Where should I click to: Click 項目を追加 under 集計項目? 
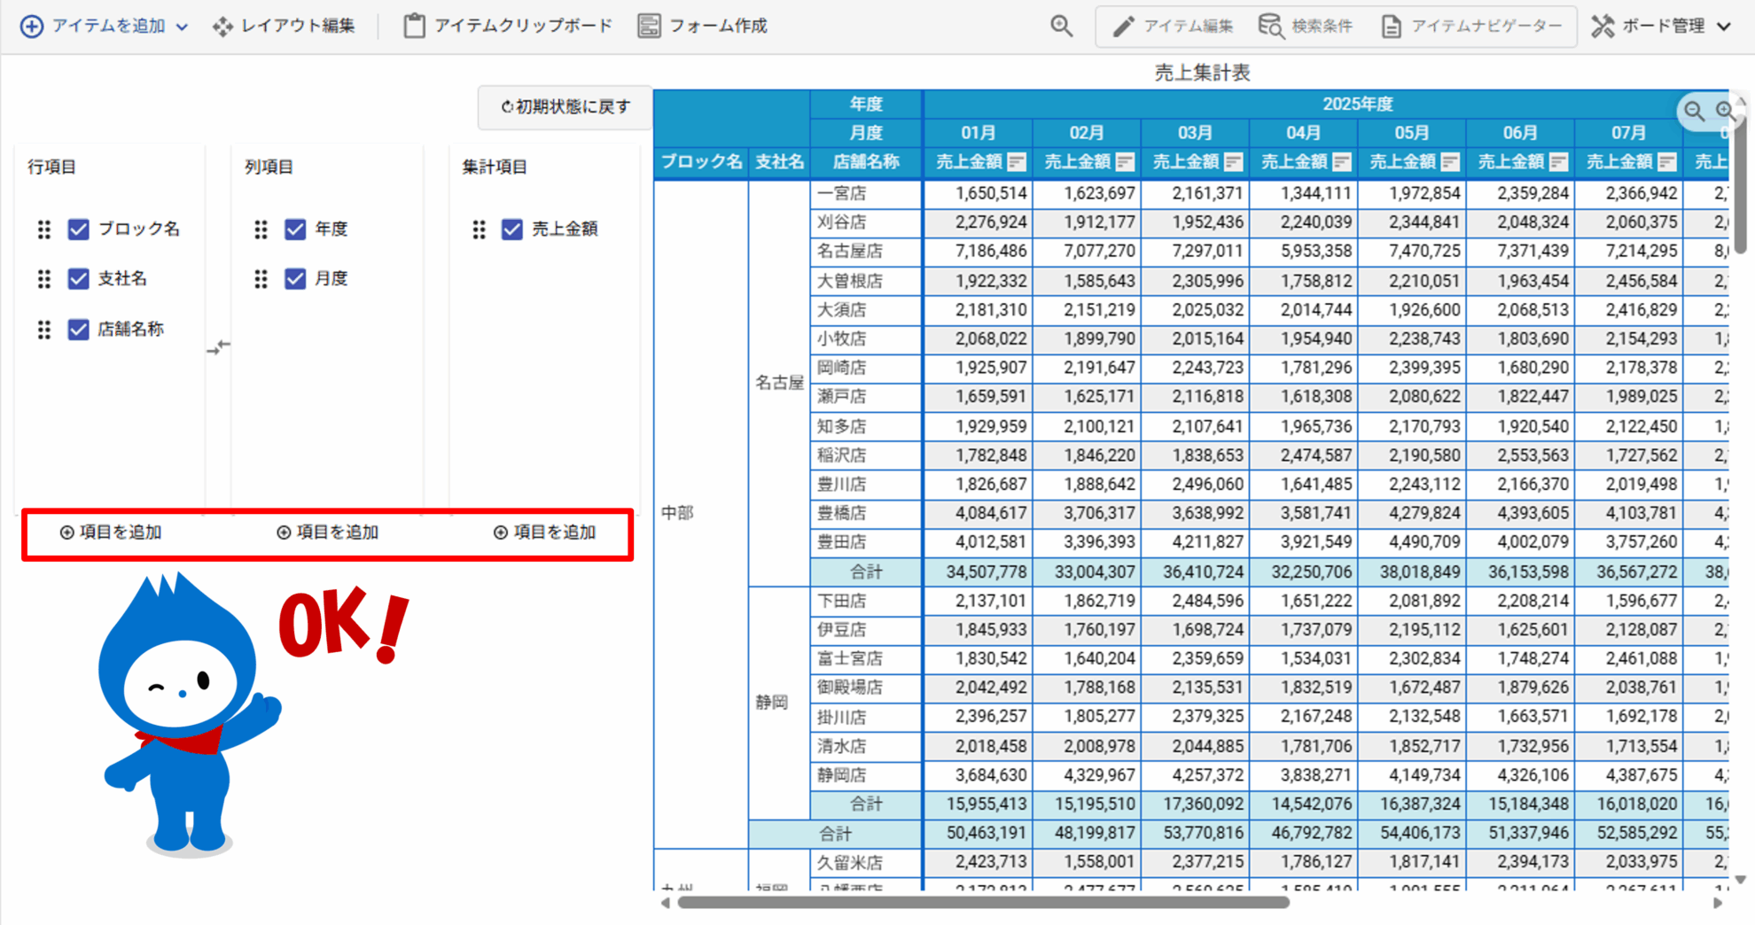click(x=545, y=532)
